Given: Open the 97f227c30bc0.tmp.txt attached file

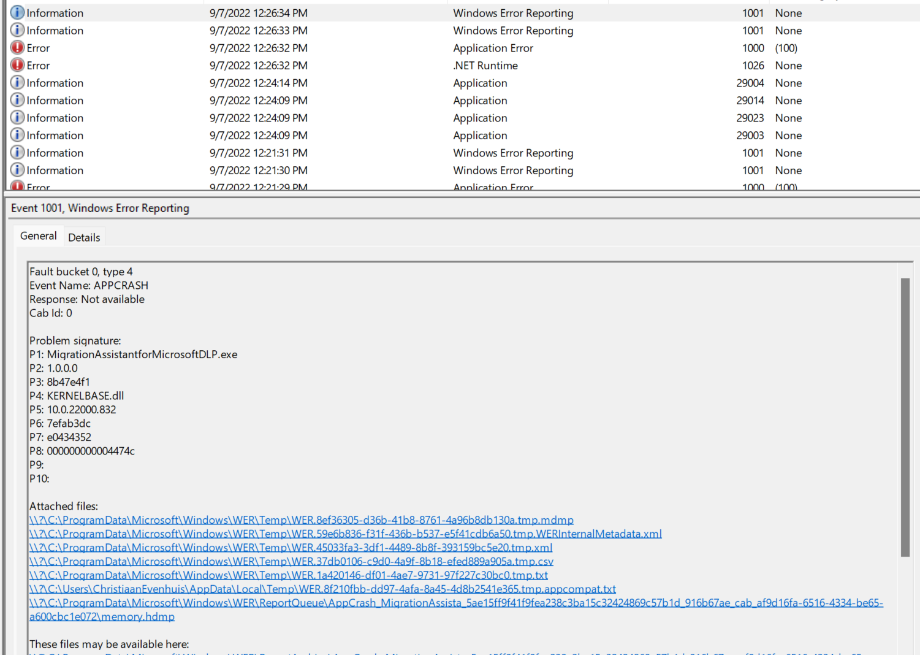Looking at the screenshot, I should click(x=288, y=575).
